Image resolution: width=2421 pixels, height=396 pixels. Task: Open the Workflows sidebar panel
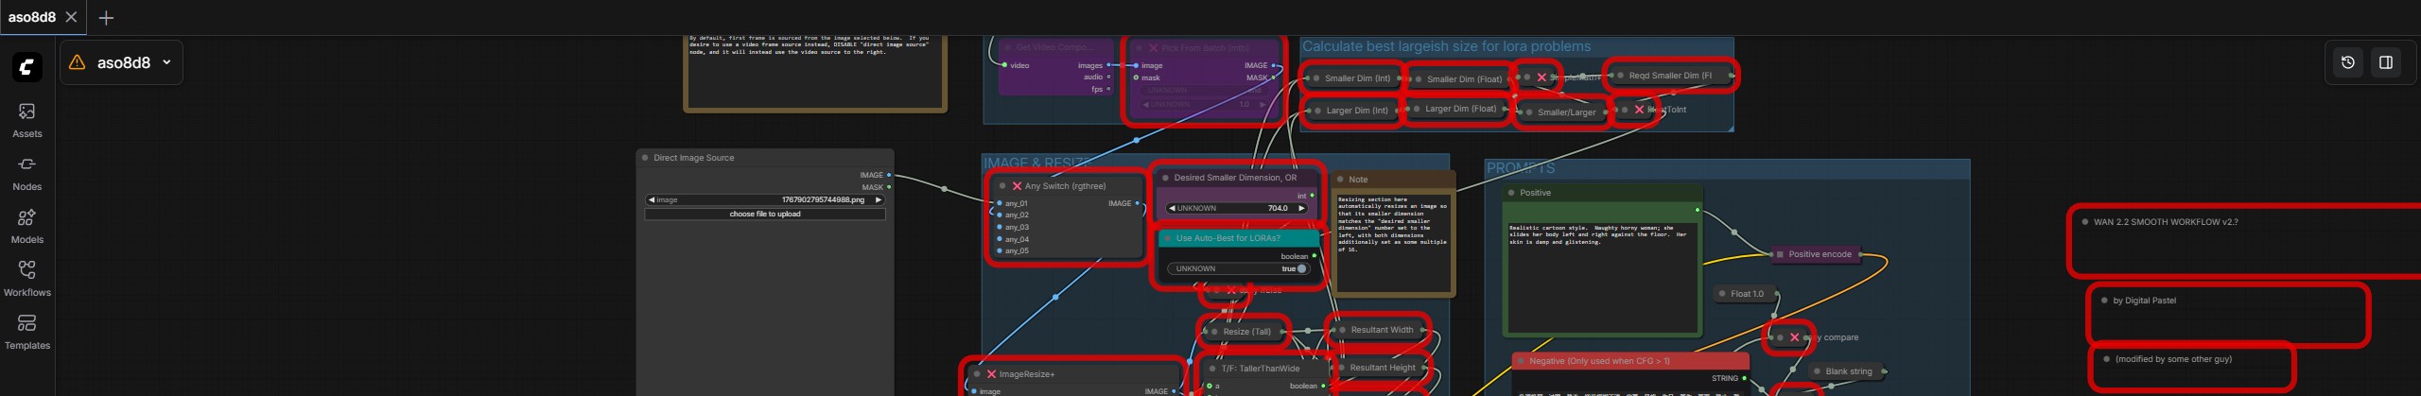(x=26, y=279)
